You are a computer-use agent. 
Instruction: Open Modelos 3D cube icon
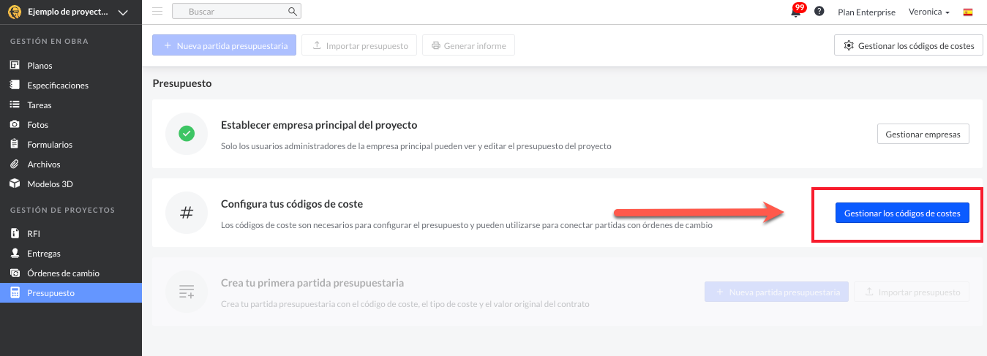coord(14,184)
